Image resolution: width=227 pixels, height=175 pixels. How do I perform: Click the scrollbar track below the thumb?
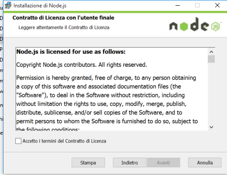pyautogui.click(x=211, y=93)
